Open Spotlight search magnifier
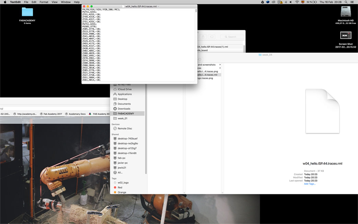Screen dimensions: 358x224 [x=346, y=2]
